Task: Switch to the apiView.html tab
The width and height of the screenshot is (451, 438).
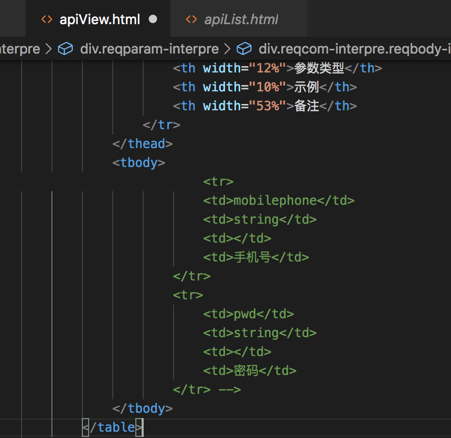Action: pos(98,19)
